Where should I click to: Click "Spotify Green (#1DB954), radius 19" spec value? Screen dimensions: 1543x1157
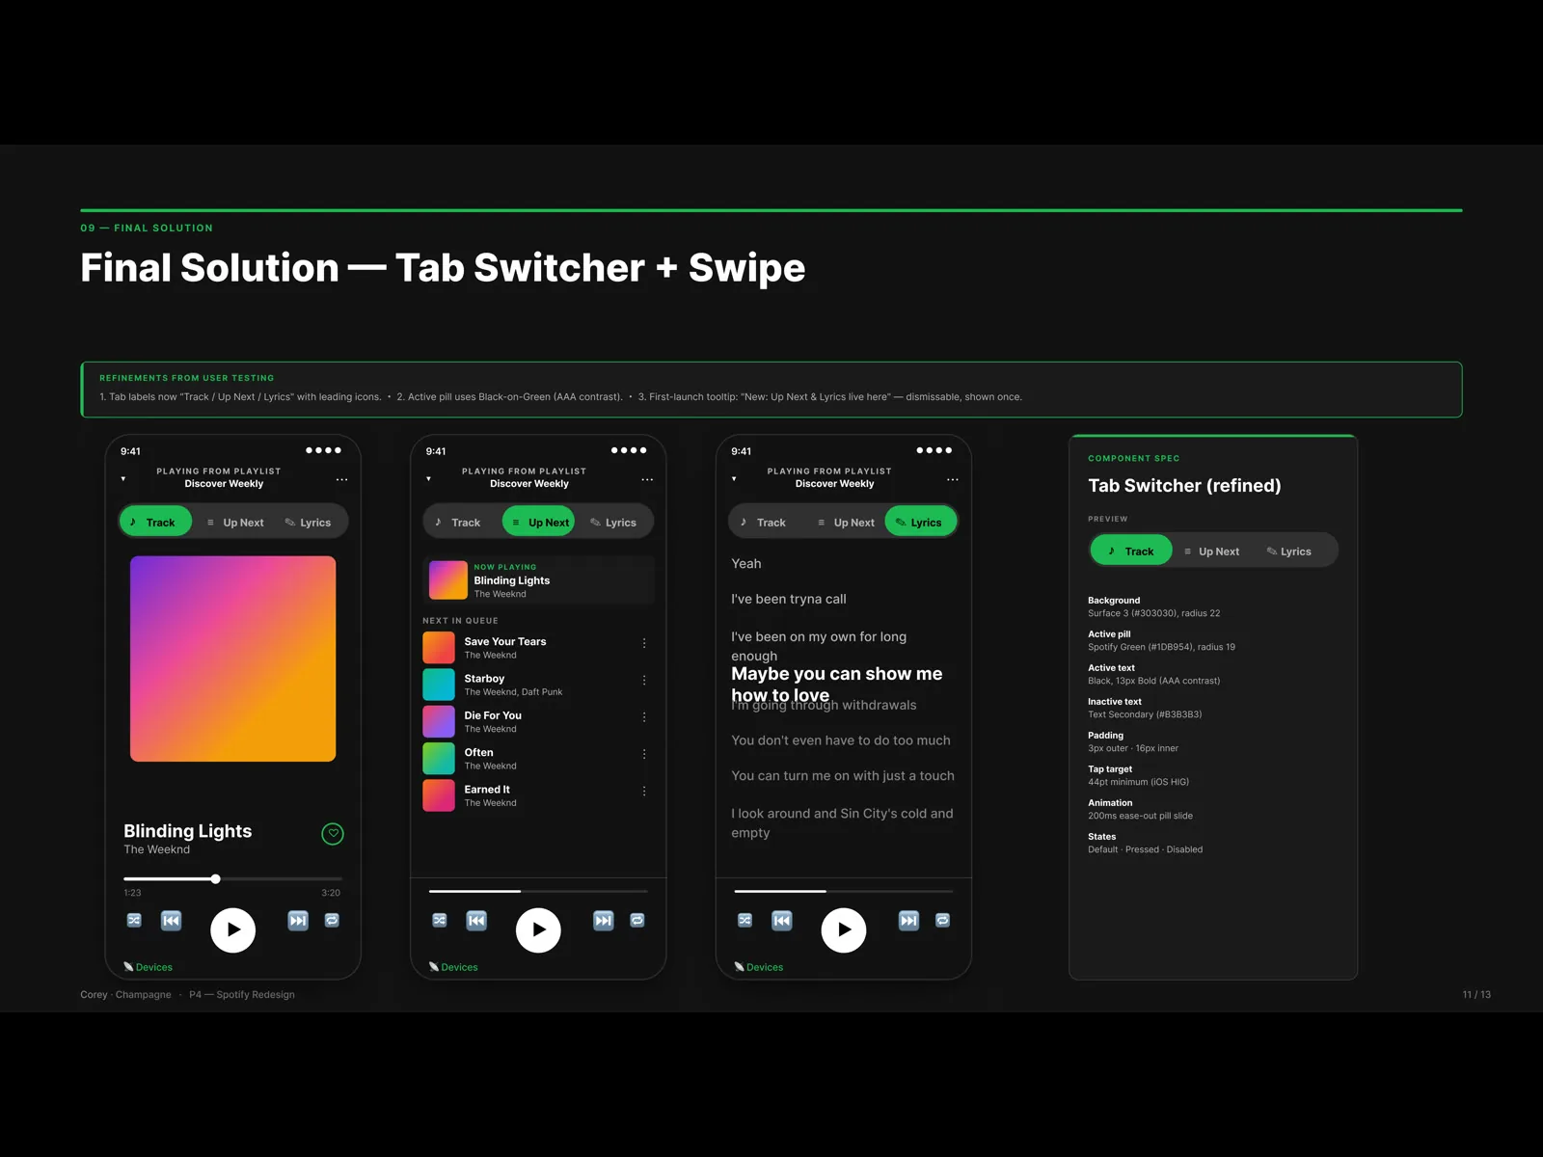tap(1161, 647)
